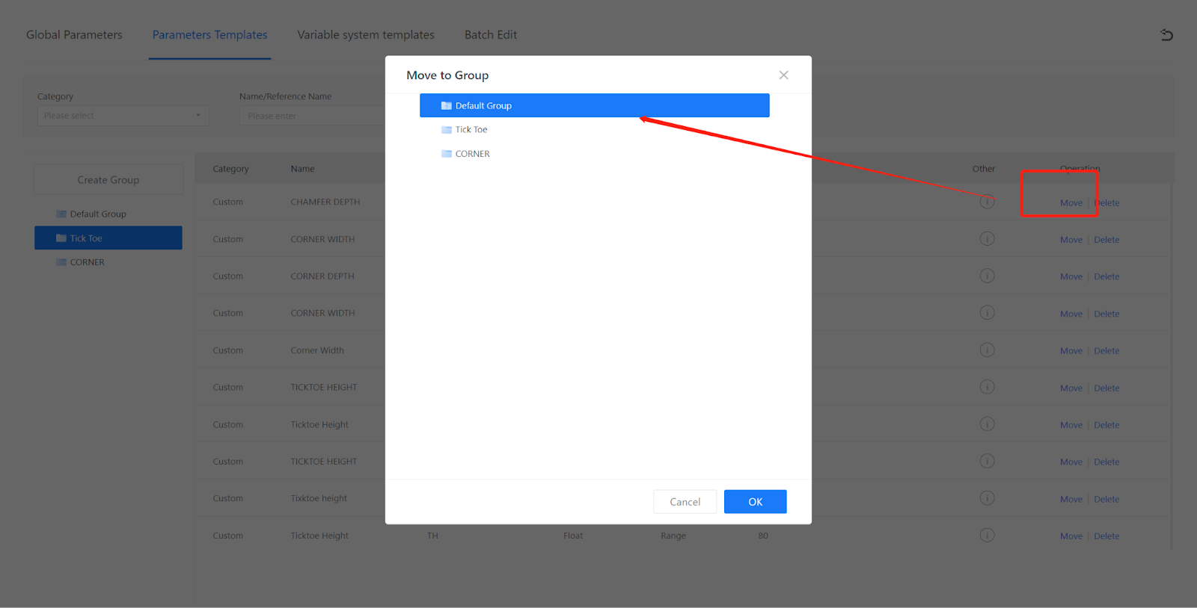Click the Name column header in the table
This screenshot has width=1197, height=608.
302,169
